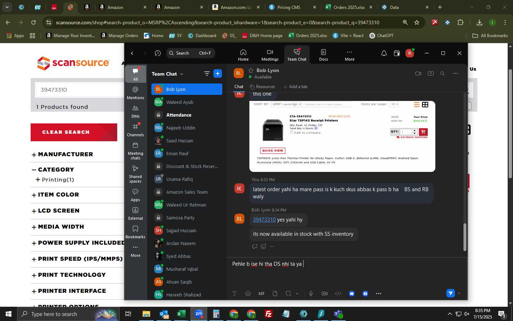Open chat with Waleed Ayub
The image size is (513, 321).
point(187,102)
